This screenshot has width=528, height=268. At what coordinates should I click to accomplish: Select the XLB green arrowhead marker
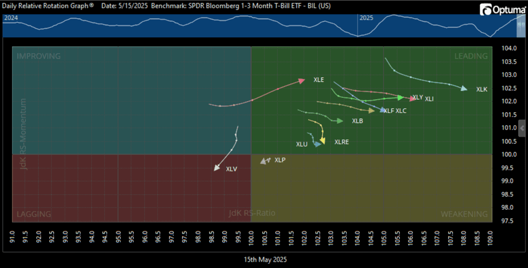[x=340, y=121]
